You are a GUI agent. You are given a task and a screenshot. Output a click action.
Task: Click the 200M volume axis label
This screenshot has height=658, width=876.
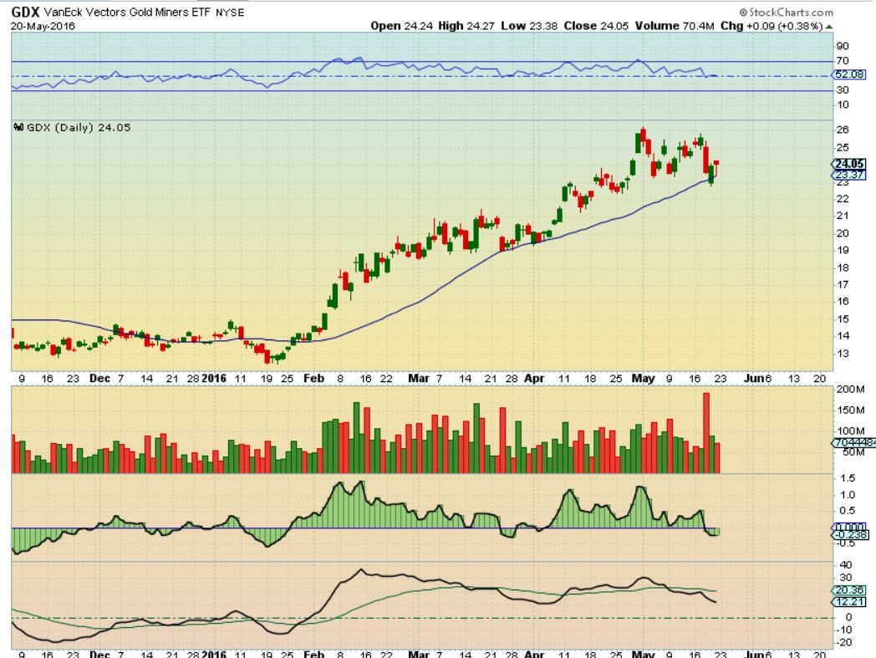point(850,389)
